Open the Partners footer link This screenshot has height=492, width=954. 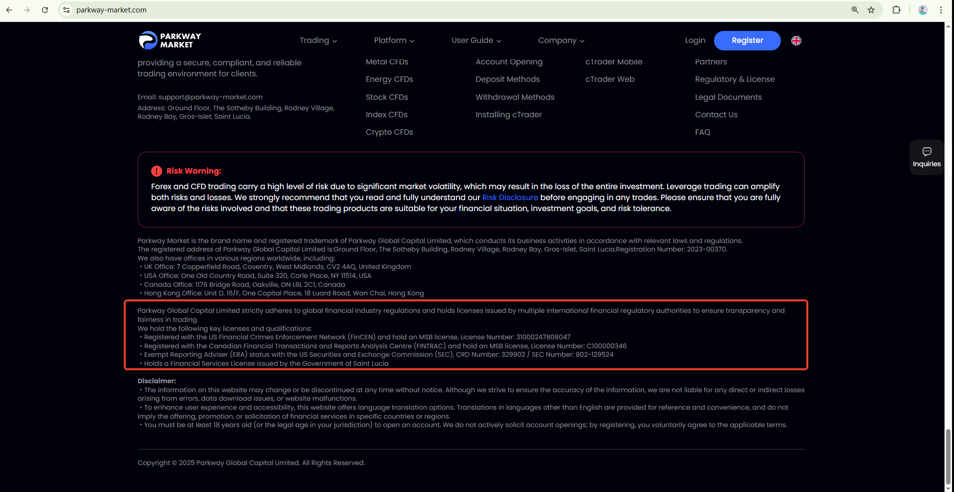[x=711, y=62]
